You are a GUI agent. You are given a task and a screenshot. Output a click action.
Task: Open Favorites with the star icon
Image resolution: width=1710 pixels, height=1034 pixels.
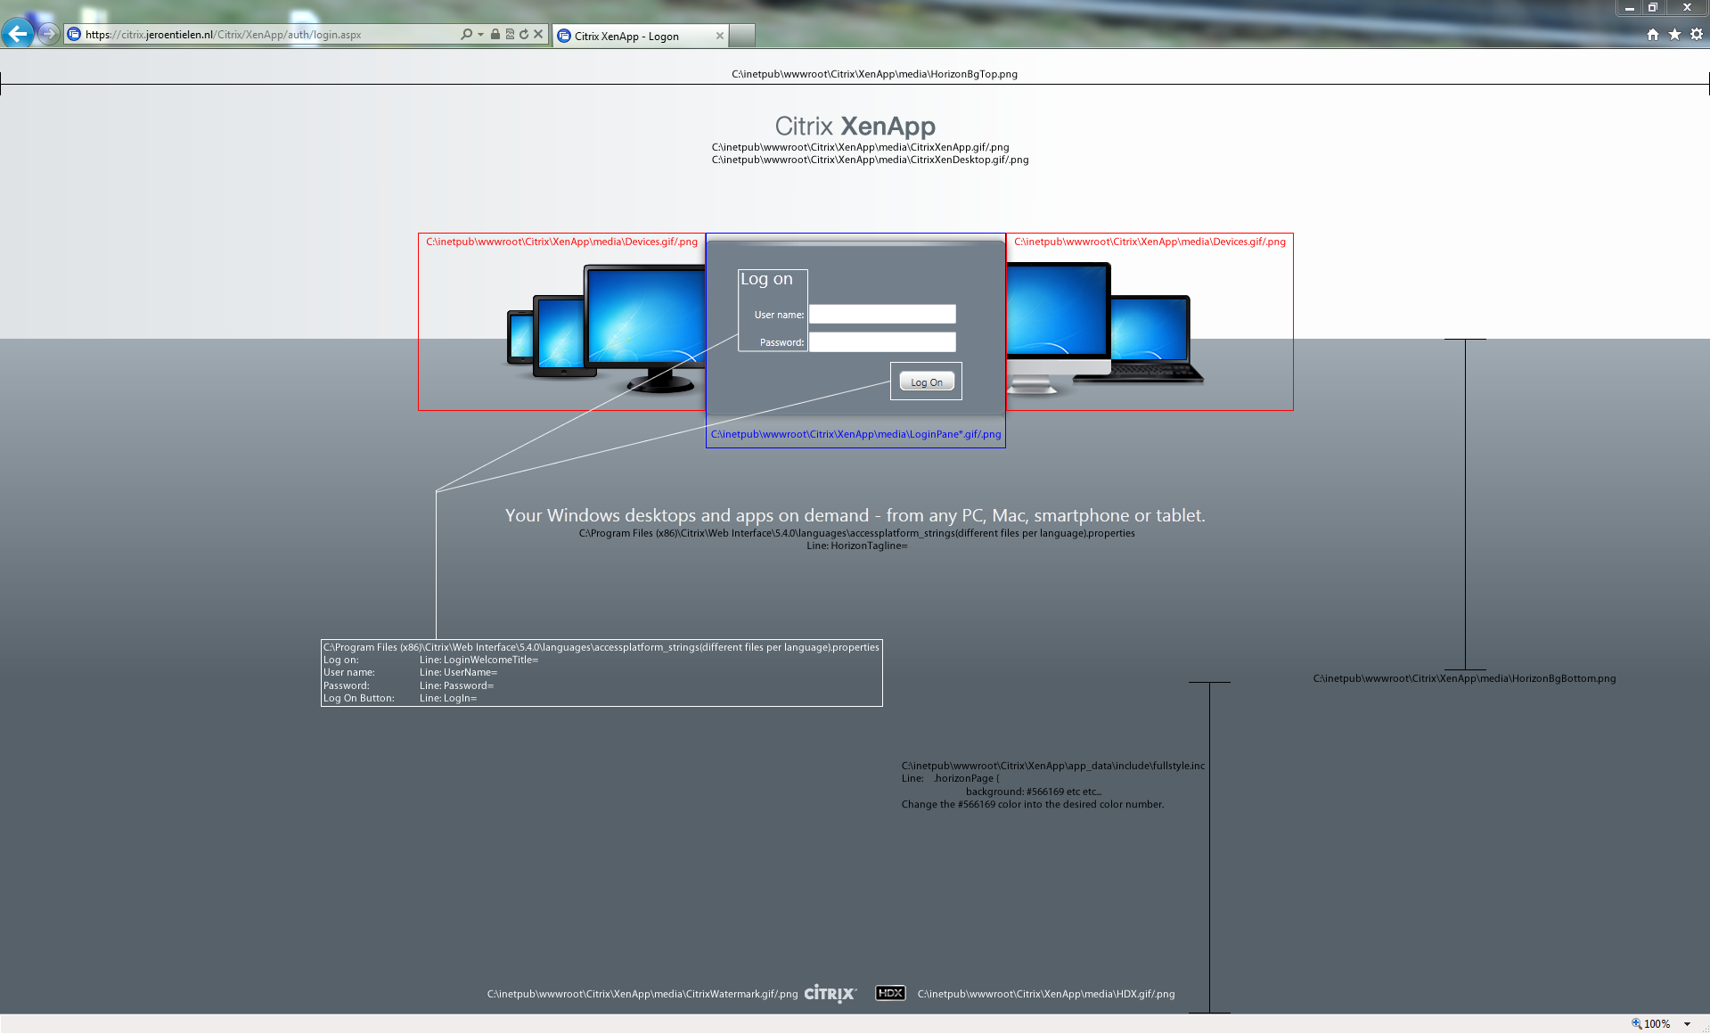coord(1675,34)
